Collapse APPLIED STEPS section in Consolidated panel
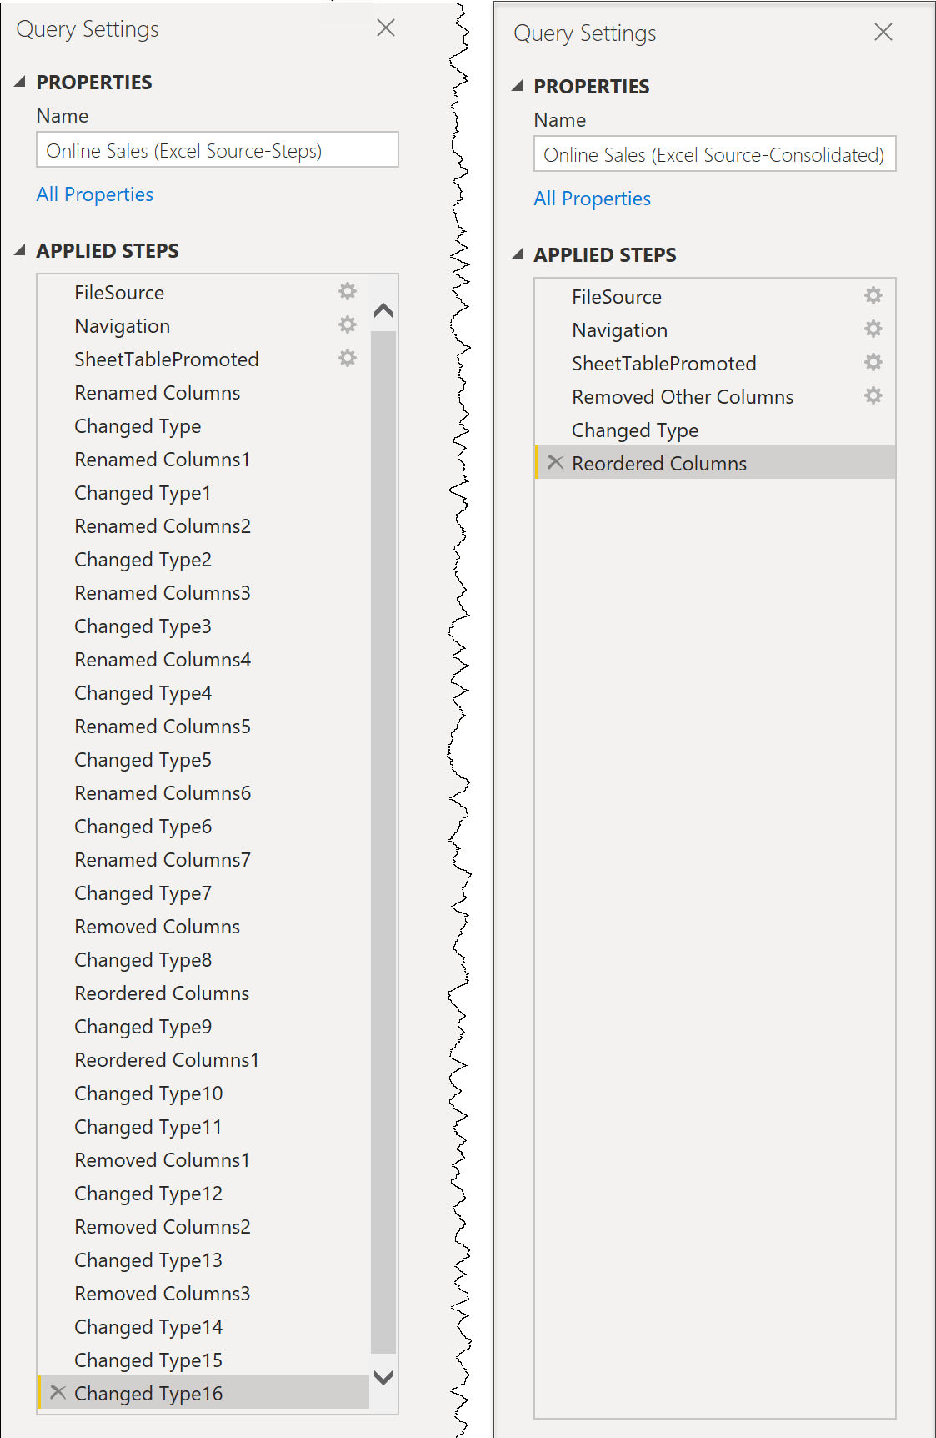 [518, 254]
